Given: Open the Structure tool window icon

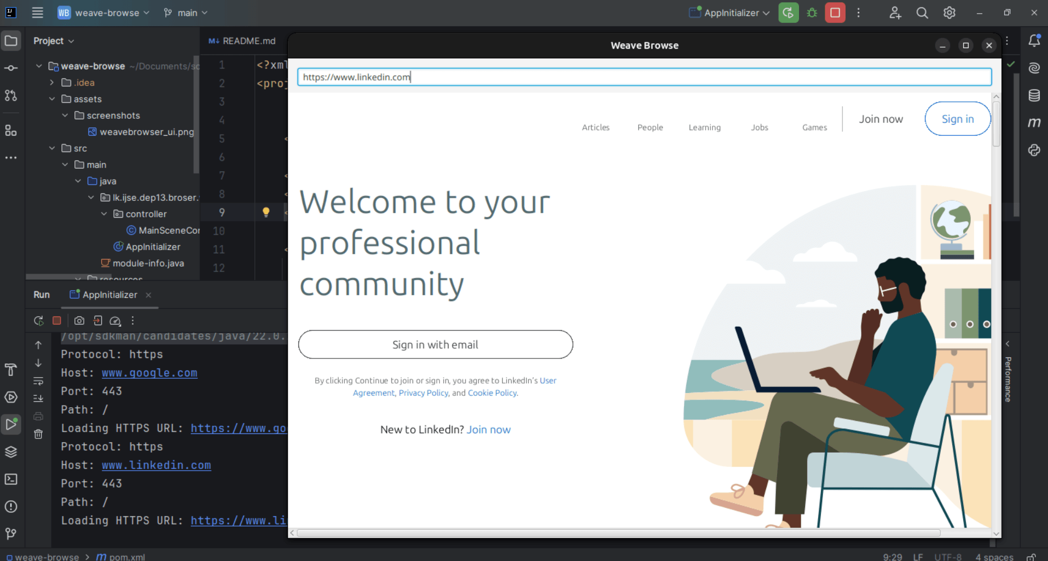Looking at the screenshot, I should (11, 130).
